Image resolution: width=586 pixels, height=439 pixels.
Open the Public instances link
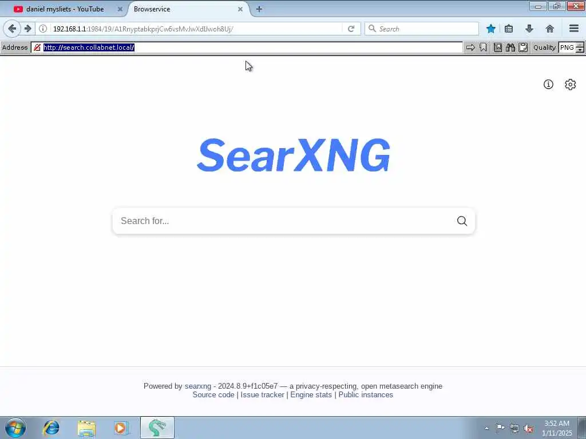click(366, 394)
